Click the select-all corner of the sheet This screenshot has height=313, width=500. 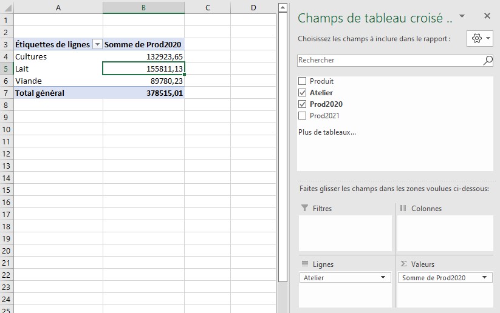[x=7, y=8]
